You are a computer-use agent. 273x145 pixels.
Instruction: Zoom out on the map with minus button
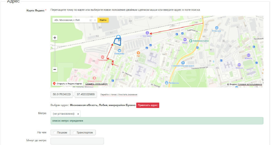(55, 70)
